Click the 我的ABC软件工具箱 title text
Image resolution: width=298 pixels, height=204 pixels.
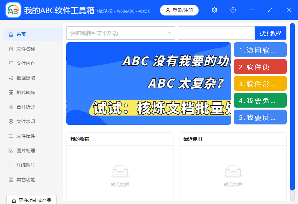[59, 11]
